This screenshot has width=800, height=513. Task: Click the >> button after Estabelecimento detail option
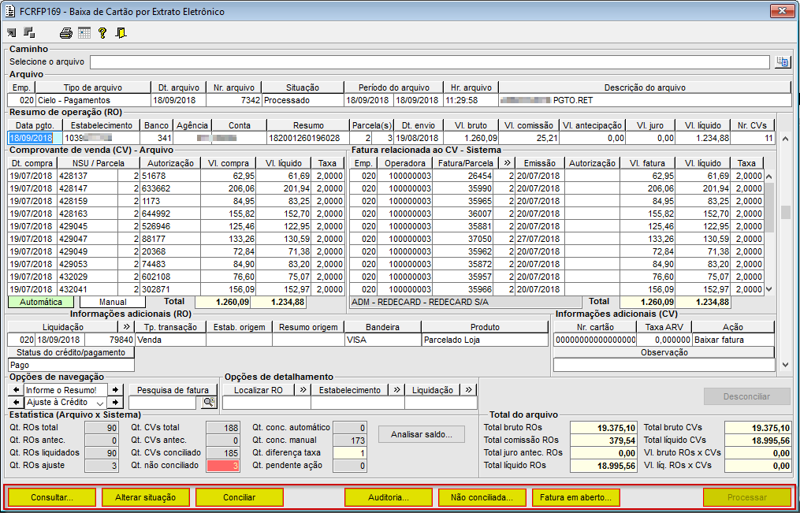[396, 390]
